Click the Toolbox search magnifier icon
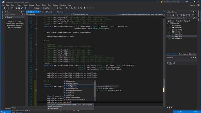Image resolution: width=201 pixels, height=113 pixels. (22, 14)
